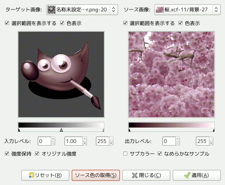Click the Wilber target preview image
The height and width of the screenshot is (185, 225).
61,74
